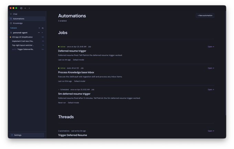Click the Automations clock icon in sidebar

[x=11, y=19]
